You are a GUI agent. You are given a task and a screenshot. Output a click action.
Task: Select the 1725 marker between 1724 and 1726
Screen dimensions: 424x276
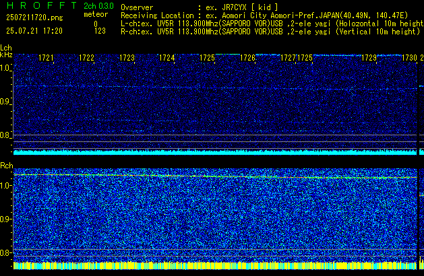click(x=207, y=58)
